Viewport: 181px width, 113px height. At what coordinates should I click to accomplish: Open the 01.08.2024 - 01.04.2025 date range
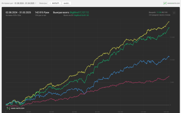click(24, 3)
